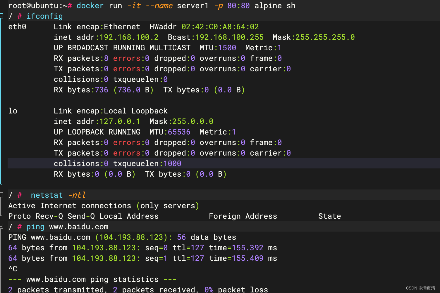The width and height of the screenshot is (440, 293).
Task: Click the ping reply with seq=0
Action: click(142, 248)
